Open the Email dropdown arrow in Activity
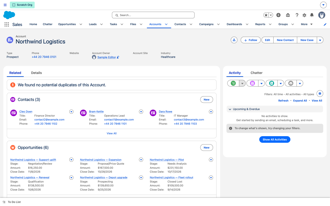This screenshot has height=206, width=330. coord(300,83)
